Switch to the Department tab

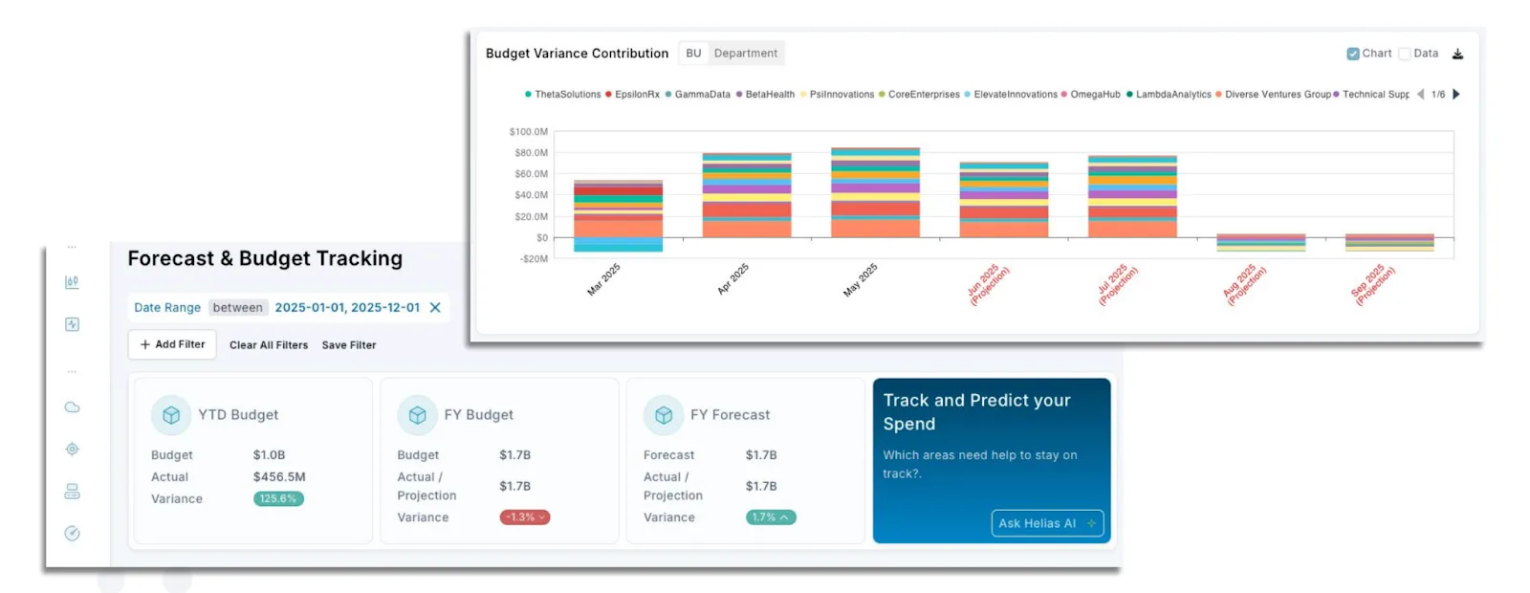(746, 54)
